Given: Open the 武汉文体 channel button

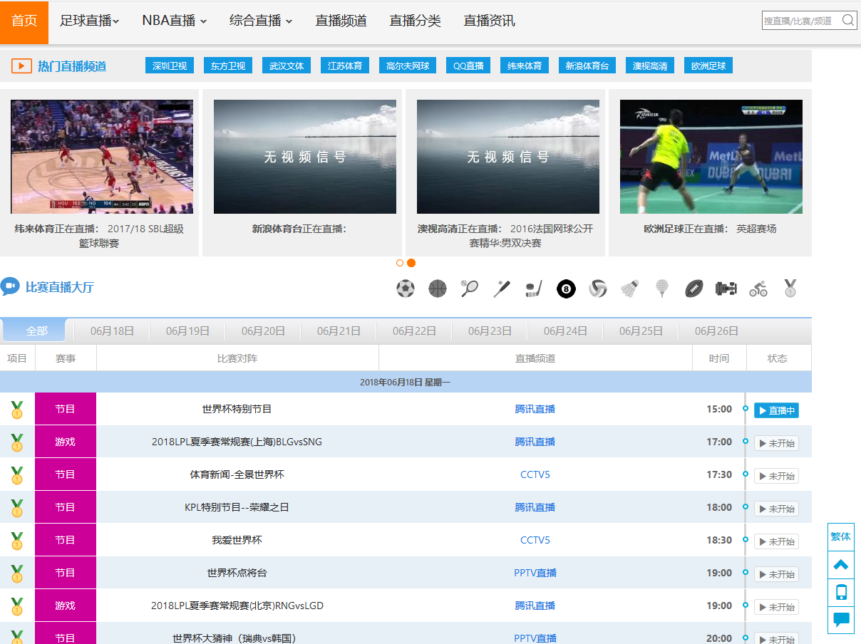Looking at the screenshot, I should coord(287,66).
